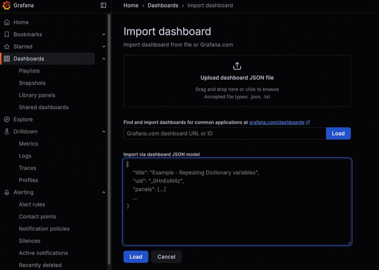
Task: Open Drilldown Logs
Action: click(25, 156)
